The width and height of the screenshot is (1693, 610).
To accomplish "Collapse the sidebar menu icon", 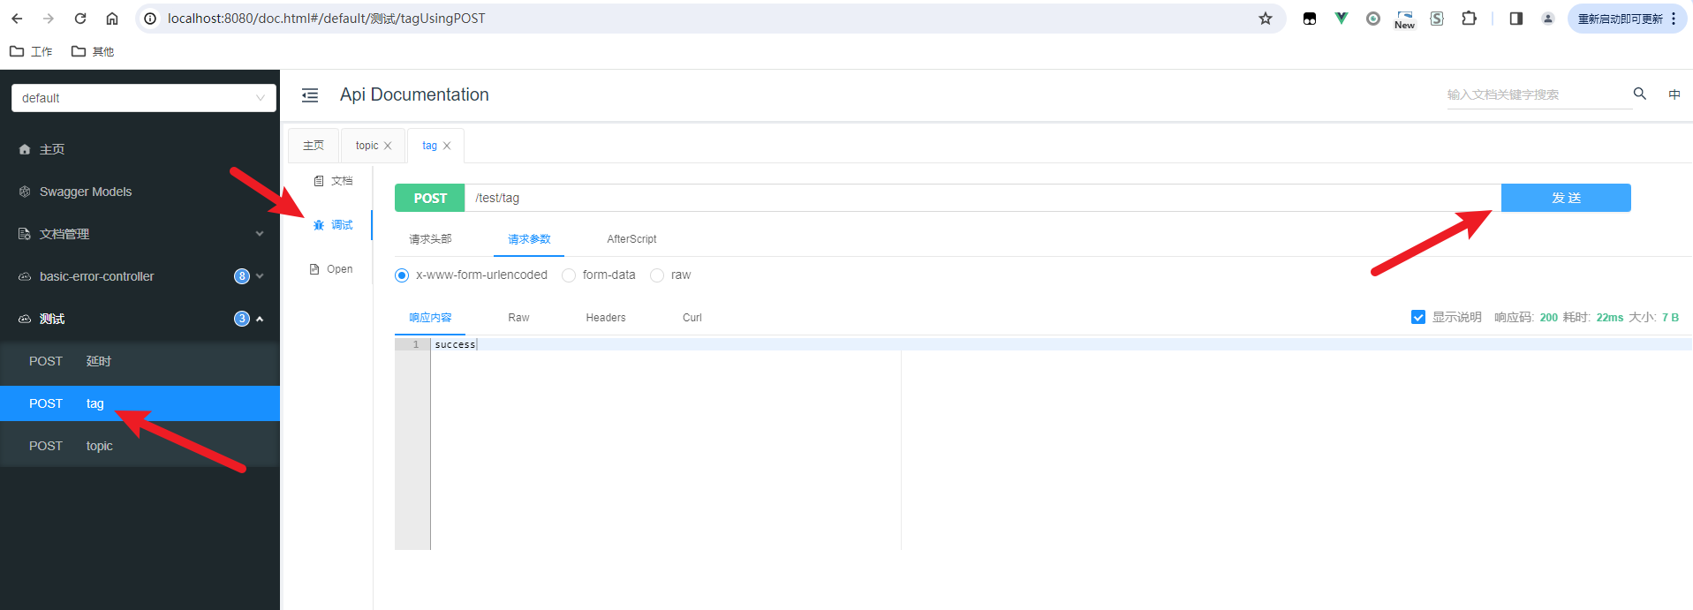I will coord(310,95).
